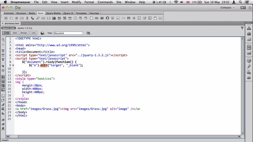Click Collapse Full Tag icon
The width and height of the screenshot is (253, 142).
[3, 51]
